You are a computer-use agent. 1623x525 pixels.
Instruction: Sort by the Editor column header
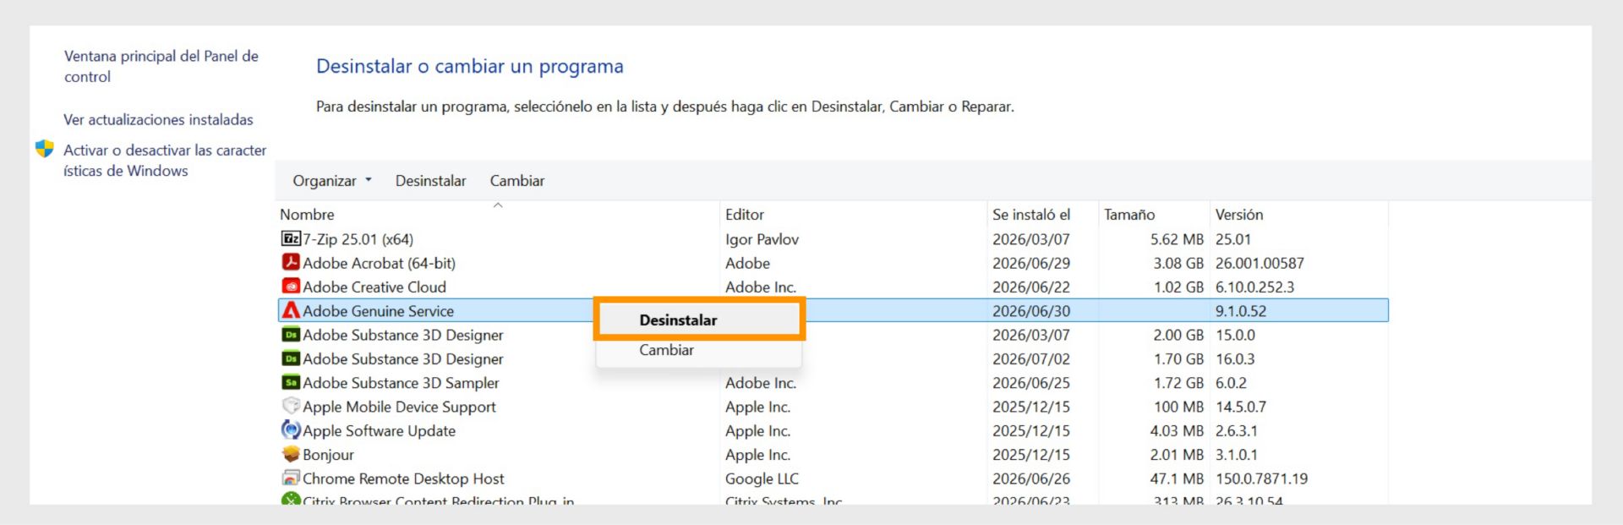click(745, 215)
